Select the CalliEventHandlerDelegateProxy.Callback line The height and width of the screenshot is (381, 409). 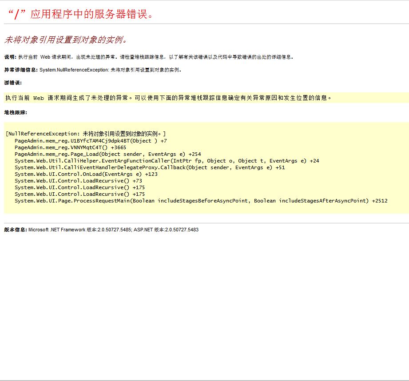click(150, 167)
